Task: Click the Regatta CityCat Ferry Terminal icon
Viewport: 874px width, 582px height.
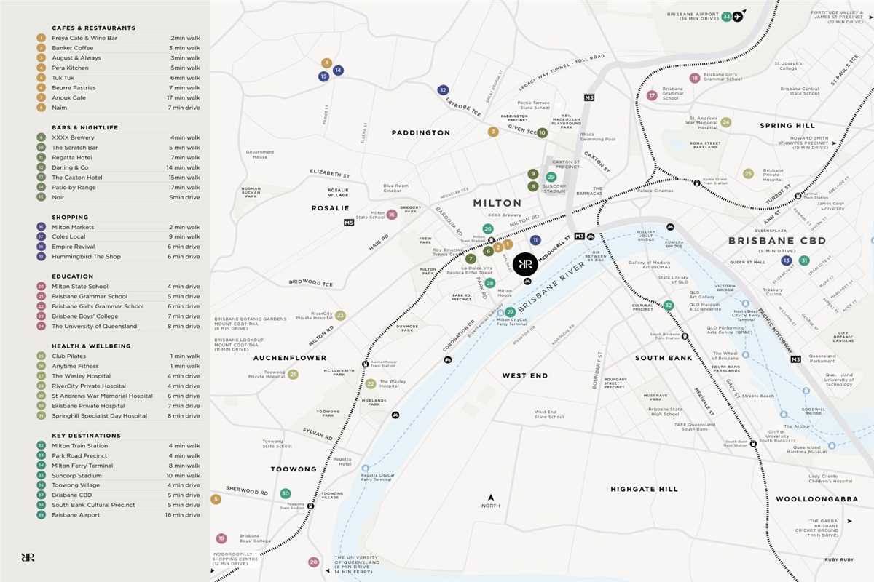Action: 365,469
